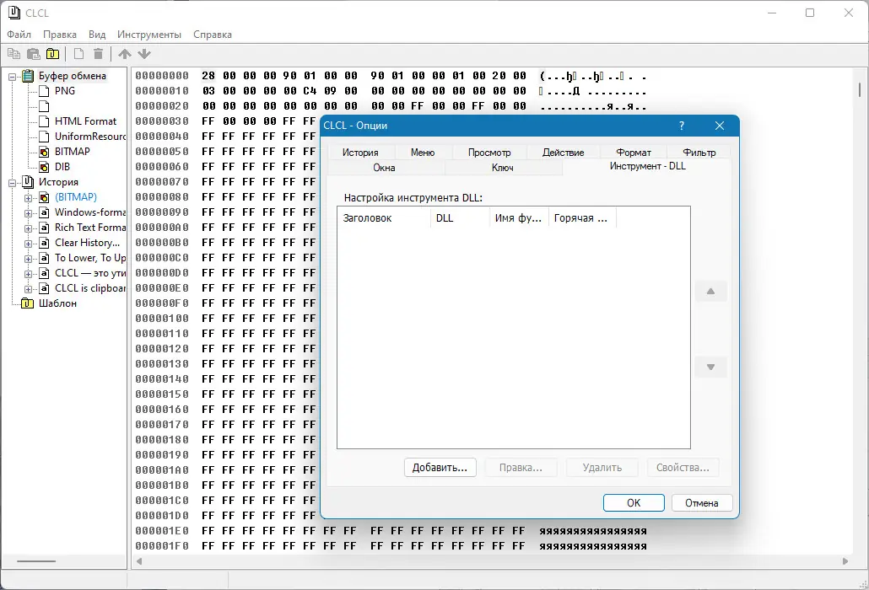869x590 pixels.
Task: Click the bitmap icon next to DIB
Action: (x=45, y=167)
